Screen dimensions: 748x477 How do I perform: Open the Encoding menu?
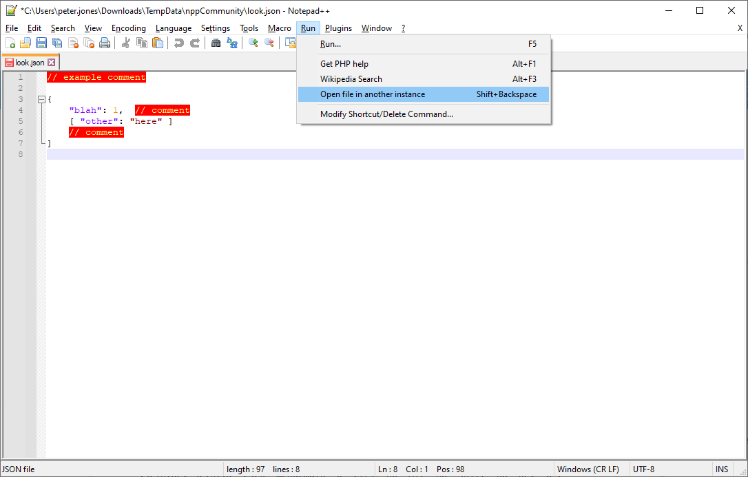click(129, 28)
